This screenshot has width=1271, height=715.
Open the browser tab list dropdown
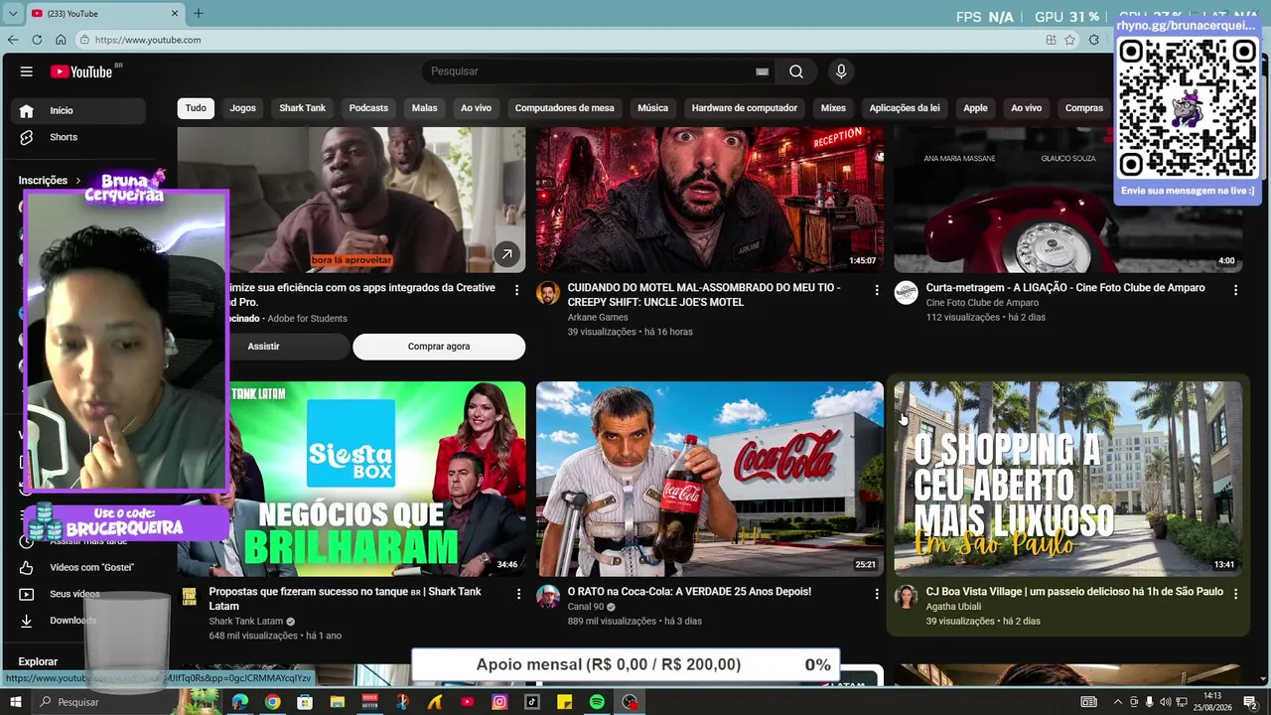pos(13,14)
